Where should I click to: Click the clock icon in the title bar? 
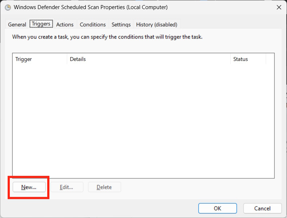coord(8,7)
